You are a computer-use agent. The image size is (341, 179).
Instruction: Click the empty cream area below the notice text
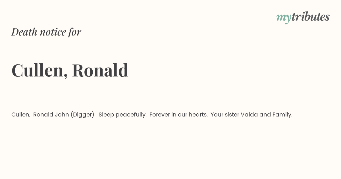click(170, 148)
